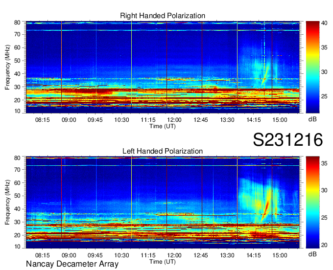Click the top plot's color scale bar
The image size is (333, 270).
tap(312, 67)
